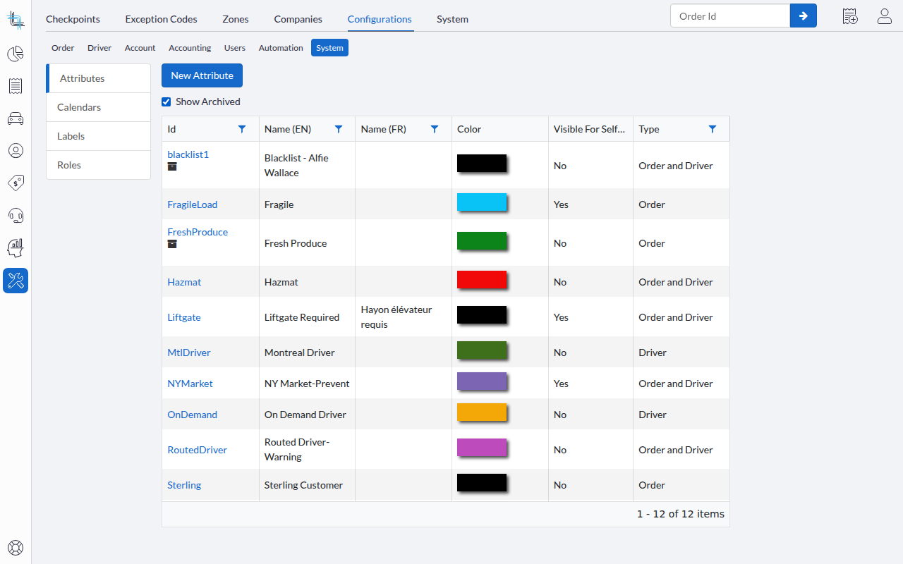Click the app logo icon in sidebar
The width and height of the screenshot is (903, 564).
click(16, 19)
